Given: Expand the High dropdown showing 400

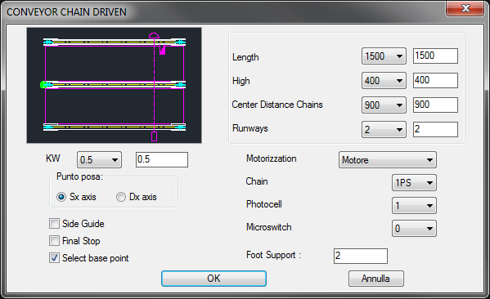Looking at the screenshot, I should pyautogui.click(x=384, y=81).
